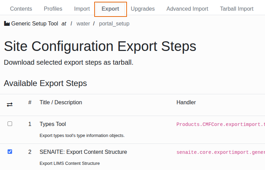Click the SENAITE: Export Content Structure title
265x170 pixels.
83,152
